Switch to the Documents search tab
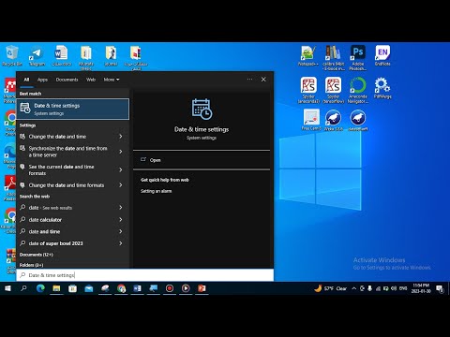This screenshot has width=450, height=337. 67,80
